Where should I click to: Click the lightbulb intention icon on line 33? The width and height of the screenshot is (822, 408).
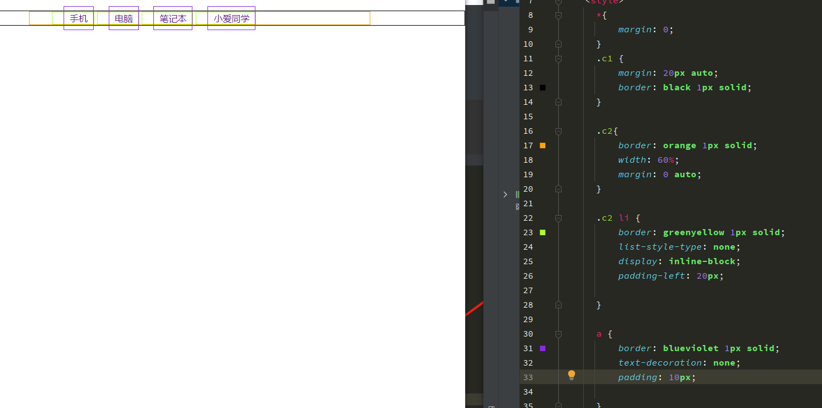pos(572,376)
